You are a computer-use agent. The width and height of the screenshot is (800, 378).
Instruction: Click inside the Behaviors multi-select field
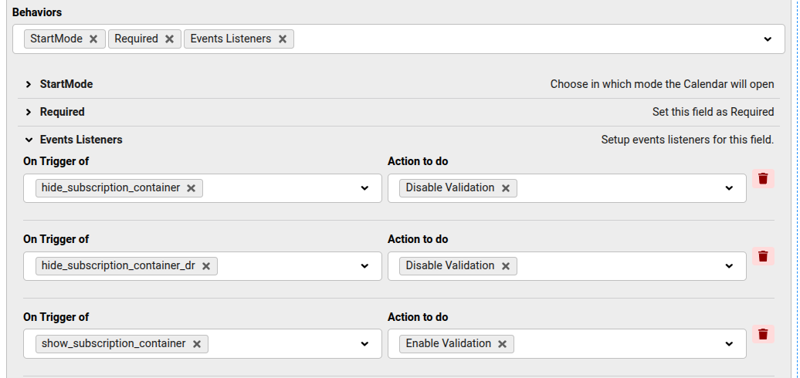(525, 39)
